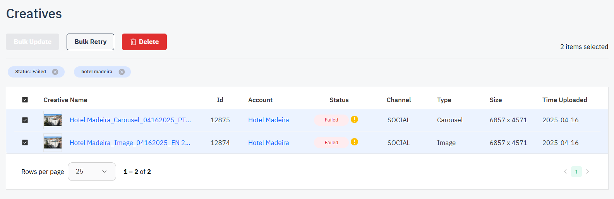Click warning icon for creative 12874

(354, 142)
